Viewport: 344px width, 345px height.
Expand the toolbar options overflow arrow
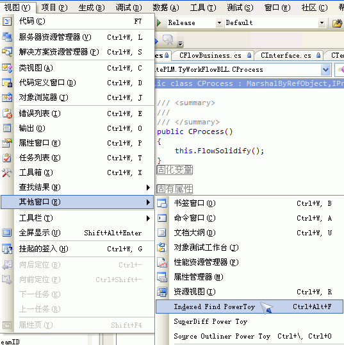click(x=180, y=44)
